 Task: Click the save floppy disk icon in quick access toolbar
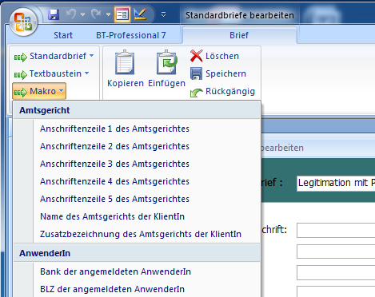click(x=54, y=14)
